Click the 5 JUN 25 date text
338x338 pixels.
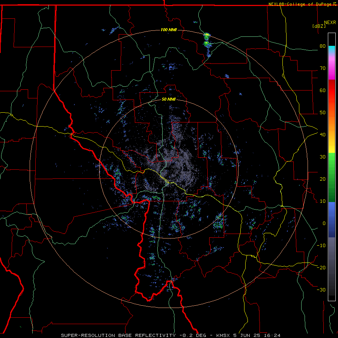pyautogui.click(x=247, y=335)
